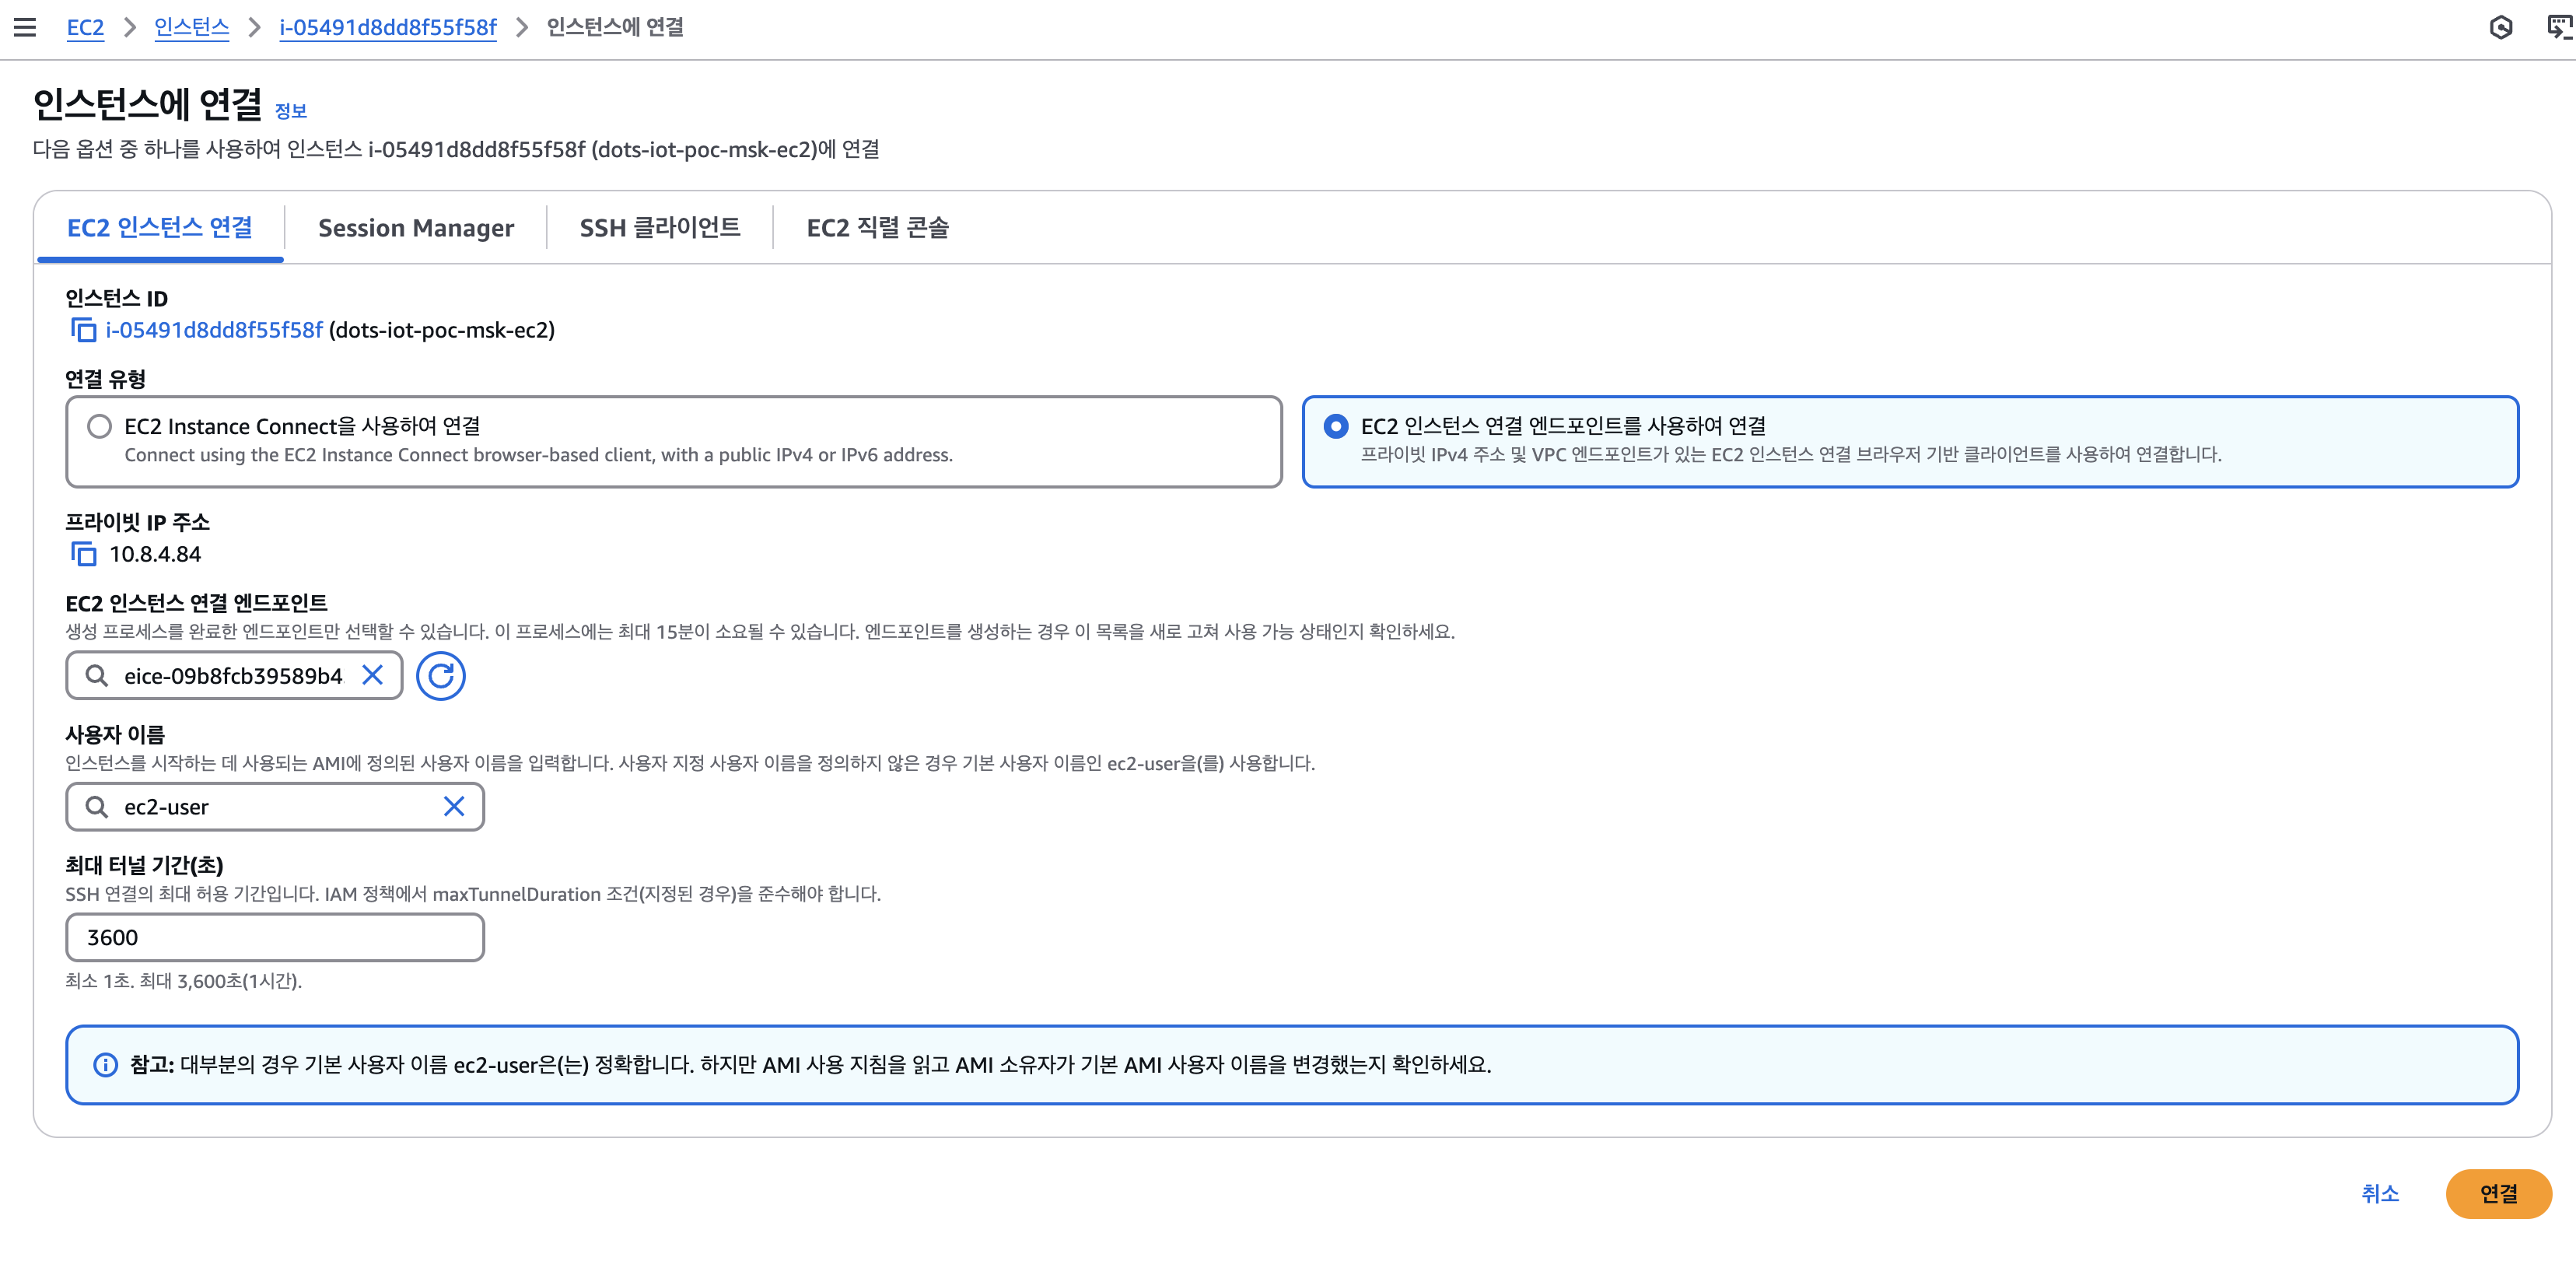
Task: Open the hexagon icon in top-right header
Action: (x=2500, y=27)
